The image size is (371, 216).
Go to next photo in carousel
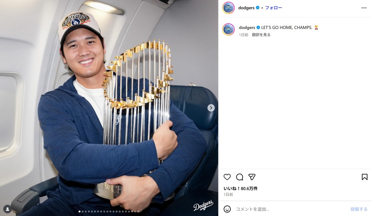(x=211, y=108)
